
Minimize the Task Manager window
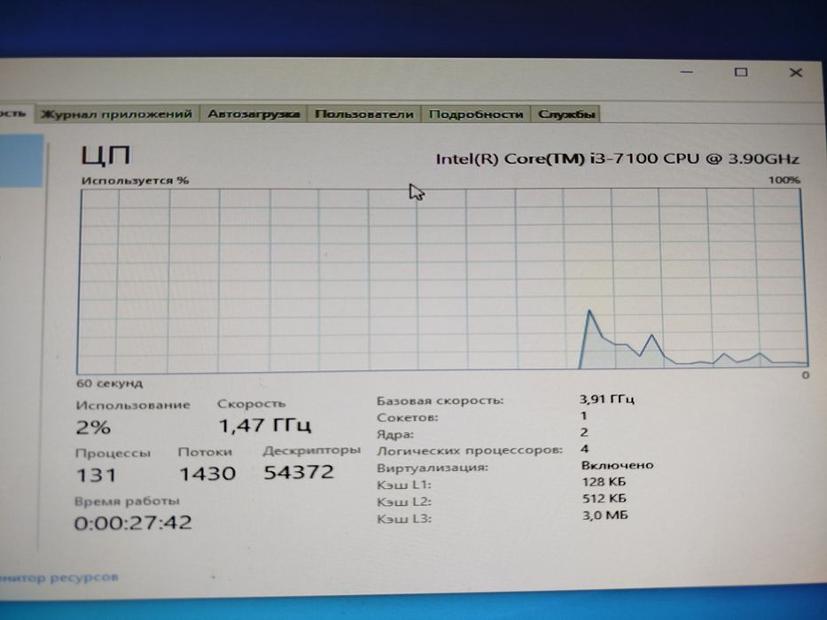(687, 72)
